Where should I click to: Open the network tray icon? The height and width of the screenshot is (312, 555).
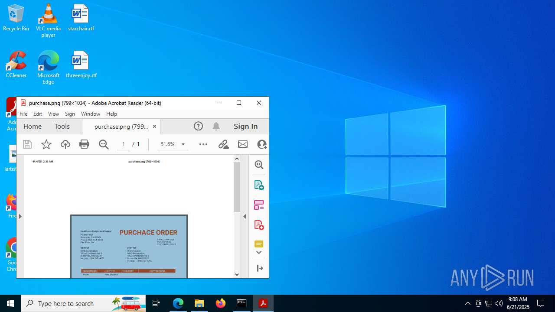[x=489, y=303]
